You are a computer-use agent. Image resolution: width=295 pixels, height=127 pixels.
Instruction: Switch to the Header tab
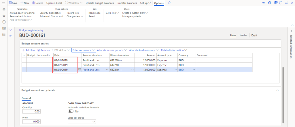click(243, 35)
